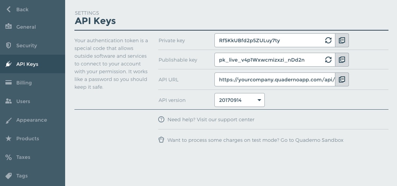The image size is (397, 186).
Task: Open the API version dropdown
Action: click(x=240, y=100)
